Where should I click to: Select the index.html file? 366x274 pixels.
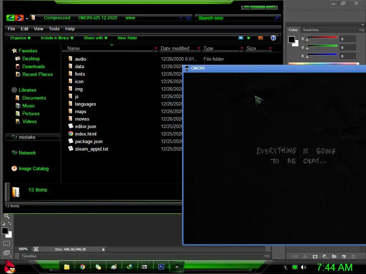click(x=85, y=134)
